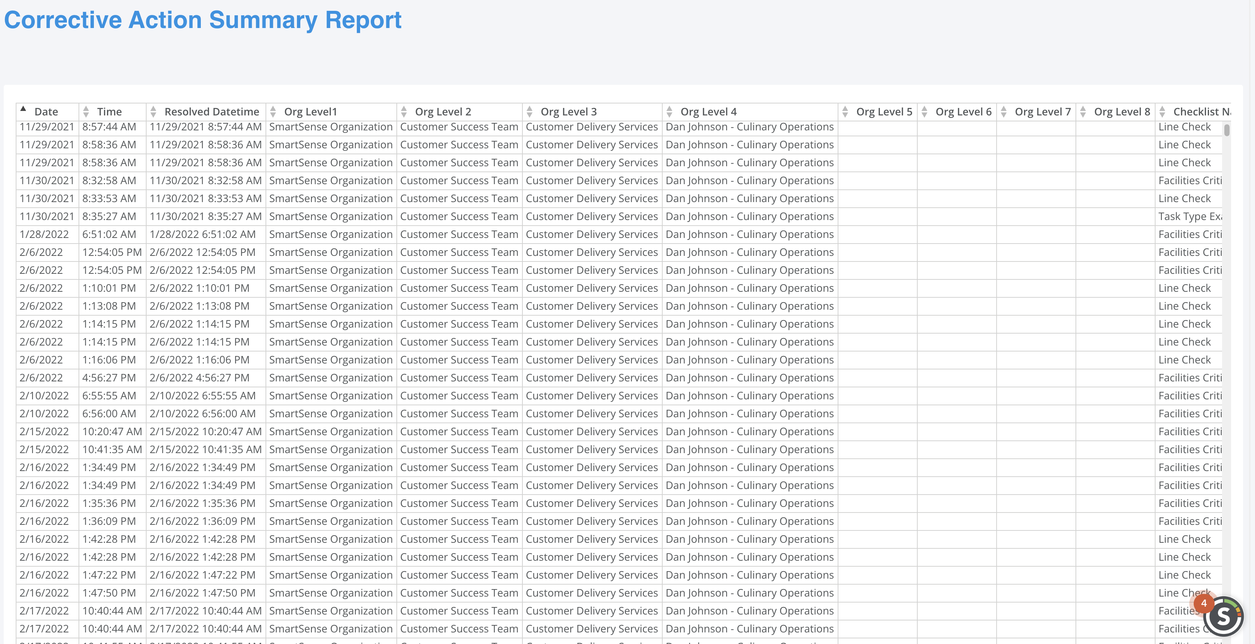The width and height of the screenshot is (1255, 644).
Task: Click Customer Delivery Services in 1:35:36 PM row
Action: (592, 503)
